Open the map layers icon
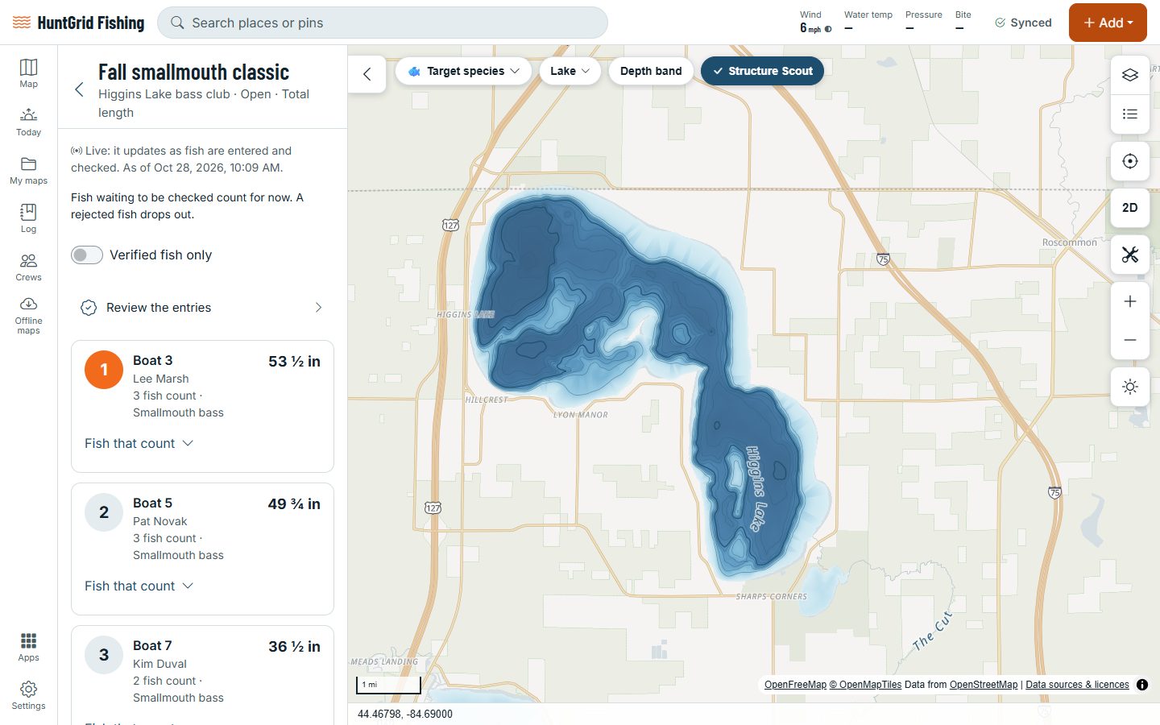This screenshot has width=1160, height=725. (x=1130, y=75)
